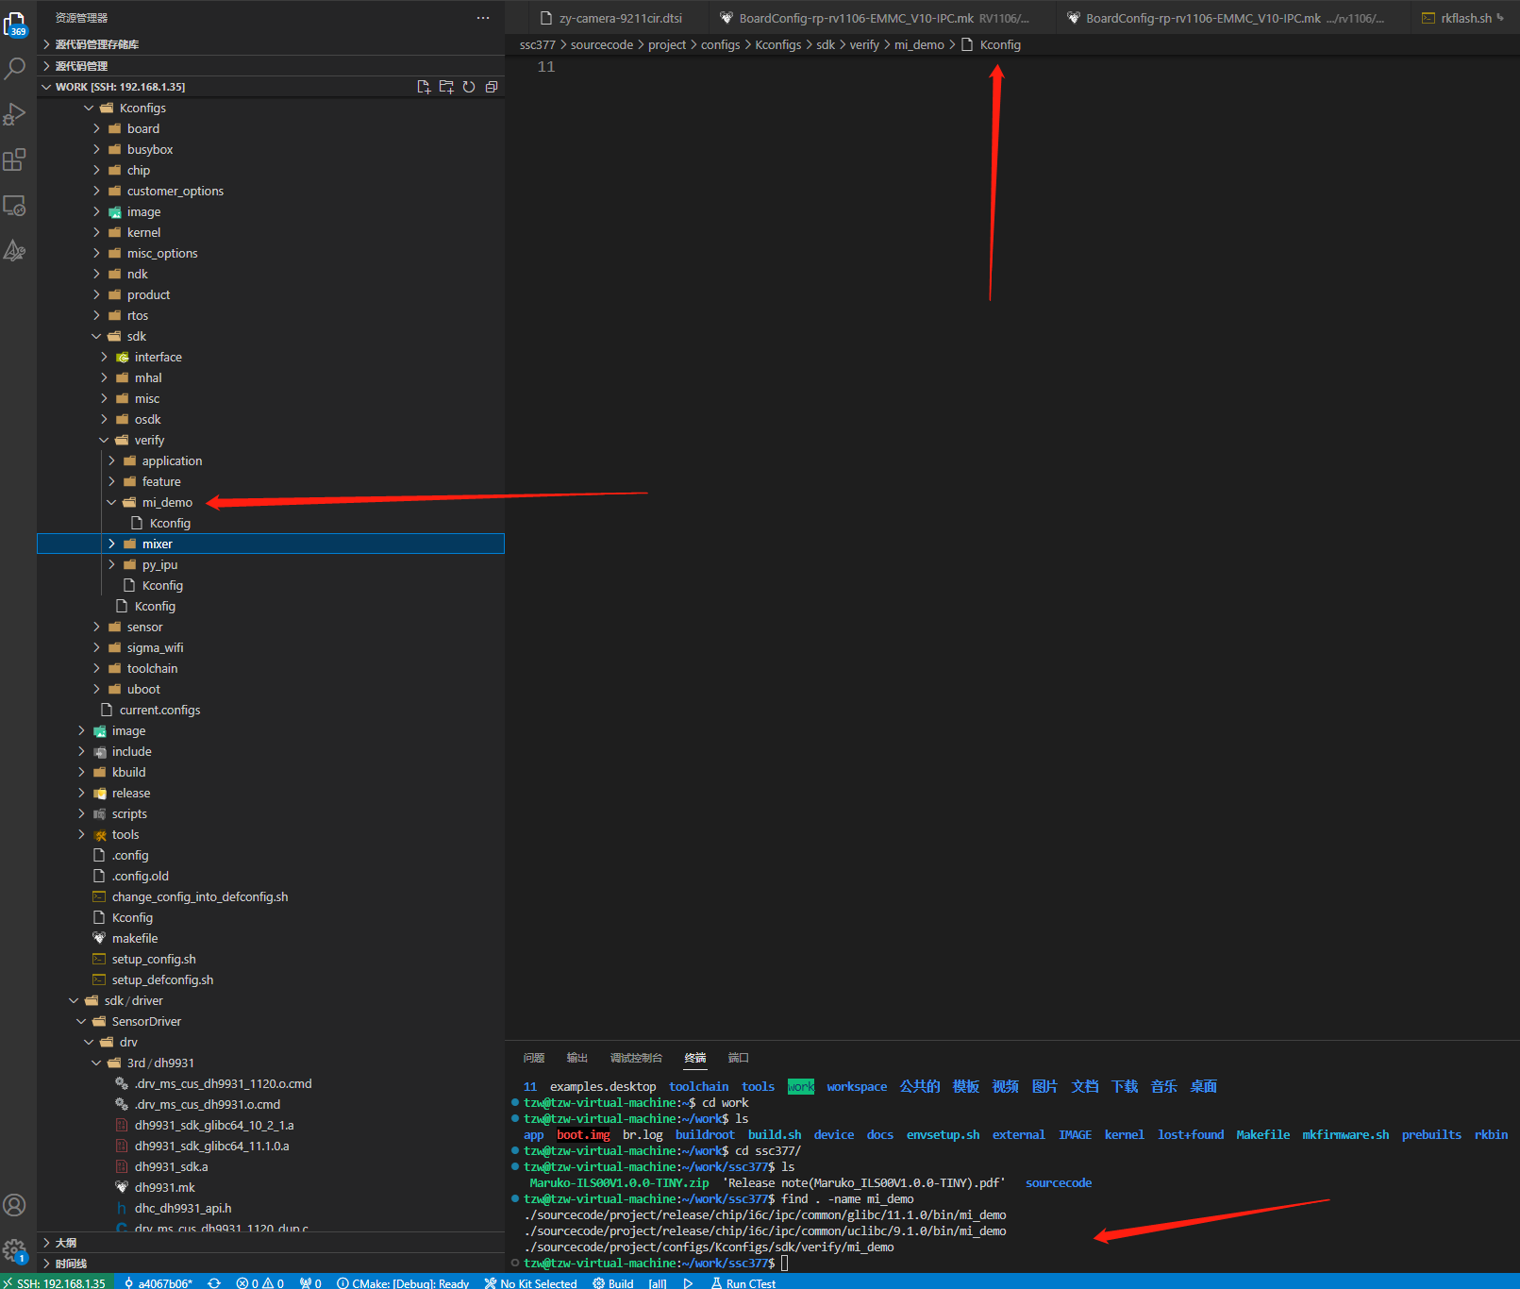Image resolution: width=1520 pixels, height=1289 pixels.
Task: Click the explorer more actions ellipsis
Action: pyautogui.click(x=483, y=18)
